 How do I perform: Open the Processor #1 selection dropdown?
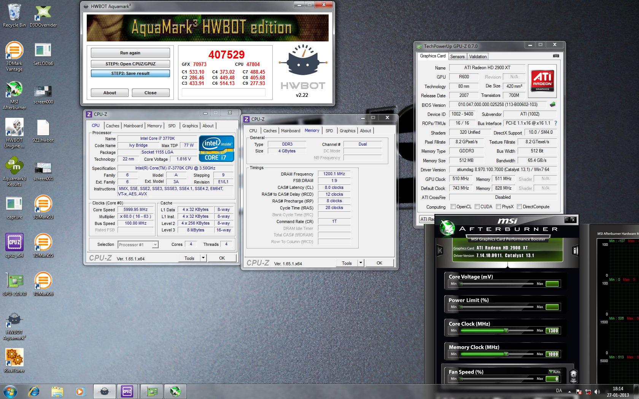155,245
